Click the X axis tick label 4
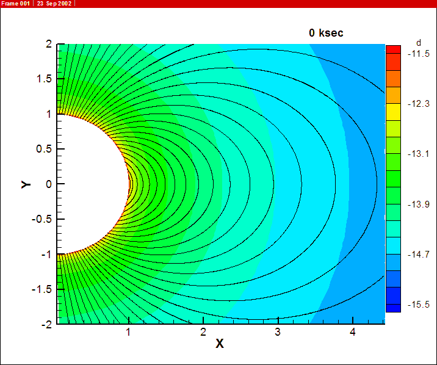The height and width of the screenshot is (365, 437). (352, 332)
